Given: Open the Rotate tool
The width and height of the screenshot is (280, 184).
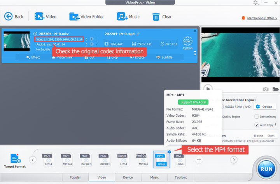Looking at the screenshot, I should pos(137,57).
